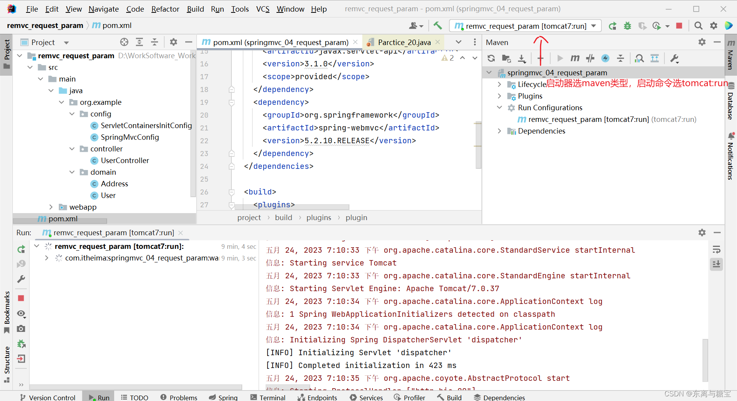Download Maven sources and documentation
The width and height of the screenshot is (737, 401).
click(522, 58)
